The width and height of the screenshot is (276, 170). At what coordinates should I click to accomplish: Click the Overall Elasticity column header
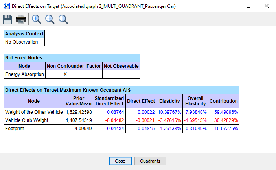click(x=195, y=101)
